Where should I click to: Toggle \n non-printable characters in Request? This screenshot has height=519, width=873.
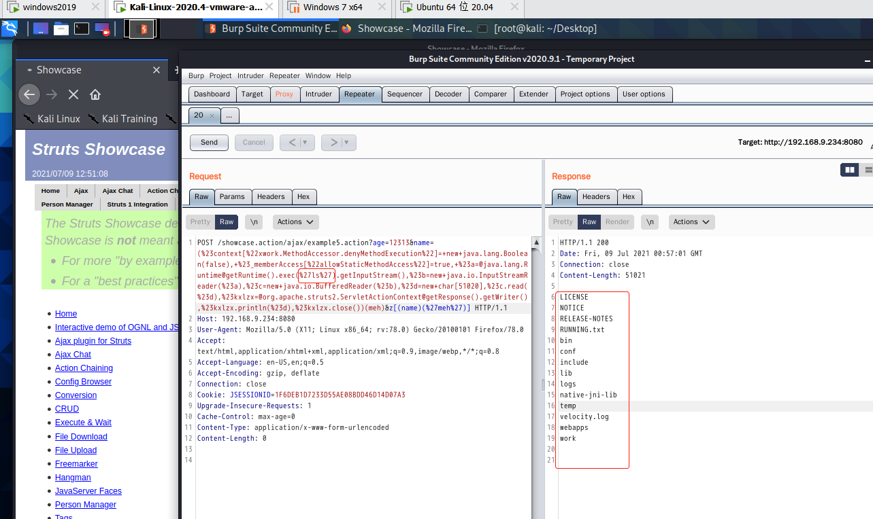254,221
